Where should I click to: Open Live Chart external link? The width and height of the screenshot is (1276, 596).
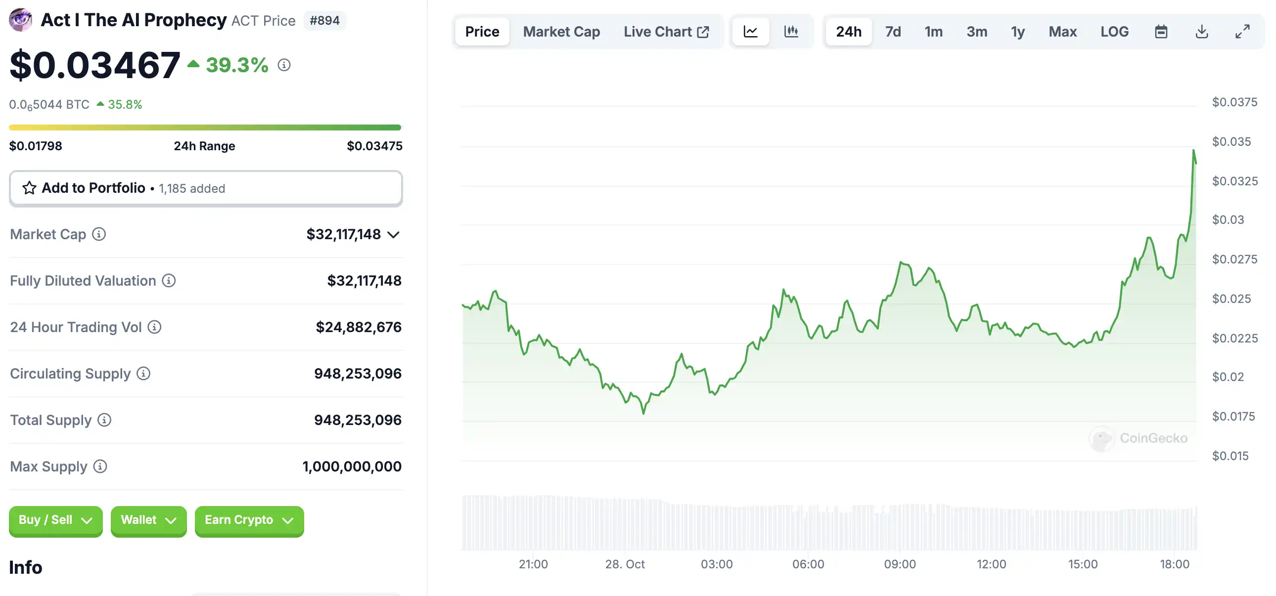point(666,32)
